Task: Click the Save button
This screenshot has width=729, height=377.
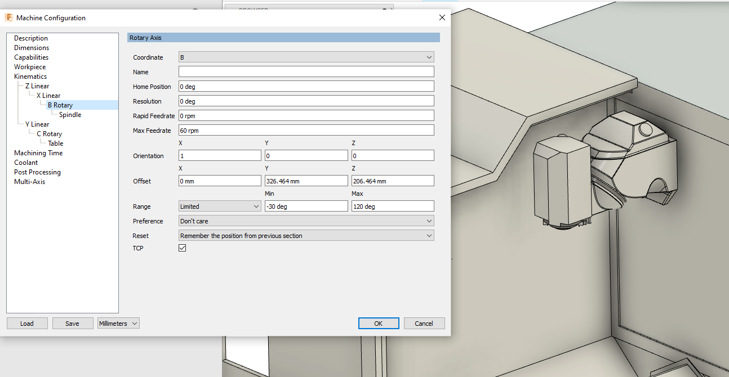Action: pyautogui.click(x=73, y=324)
